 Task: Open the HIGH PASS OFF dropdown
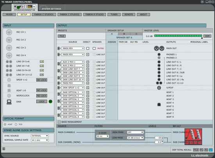(x=135, y=132)
